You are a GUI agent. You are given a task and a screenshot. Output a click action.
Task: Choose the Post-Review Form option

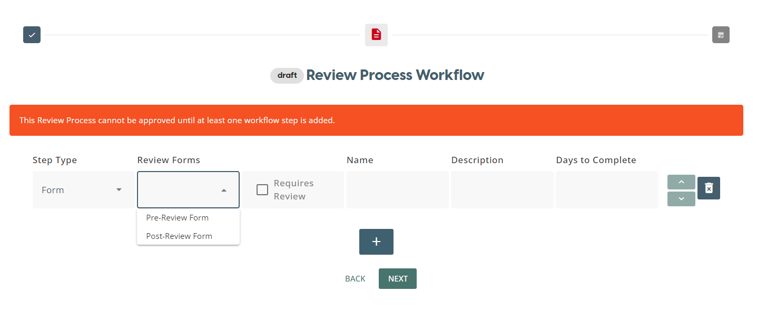[x=179, y=236]
